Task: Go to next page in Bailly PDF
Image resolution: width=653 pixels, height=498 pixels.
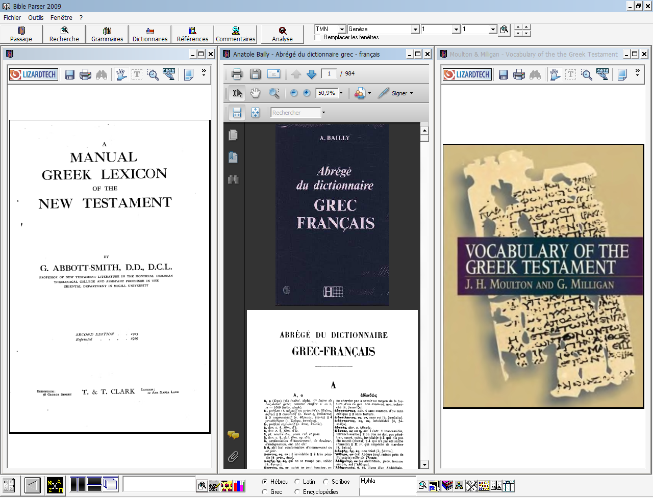Action: click(312, 74)
